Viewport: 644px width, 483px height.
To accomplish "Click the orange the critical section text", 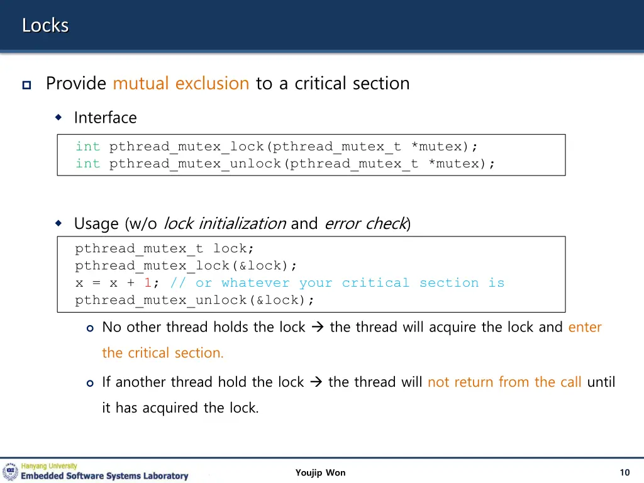I will 163,353.
